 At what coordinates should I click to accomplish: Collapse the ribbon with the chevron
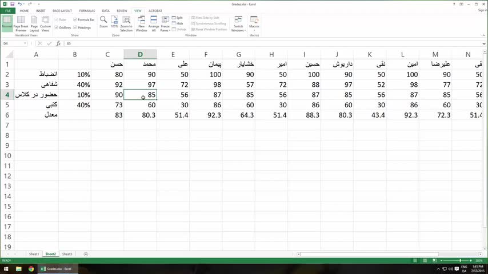click(483, 35)
